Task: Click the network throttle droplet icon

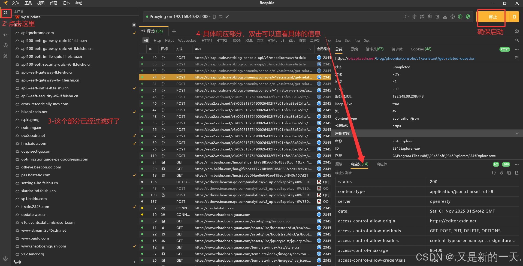Action: pyautogui.click(x=452, y=17)
